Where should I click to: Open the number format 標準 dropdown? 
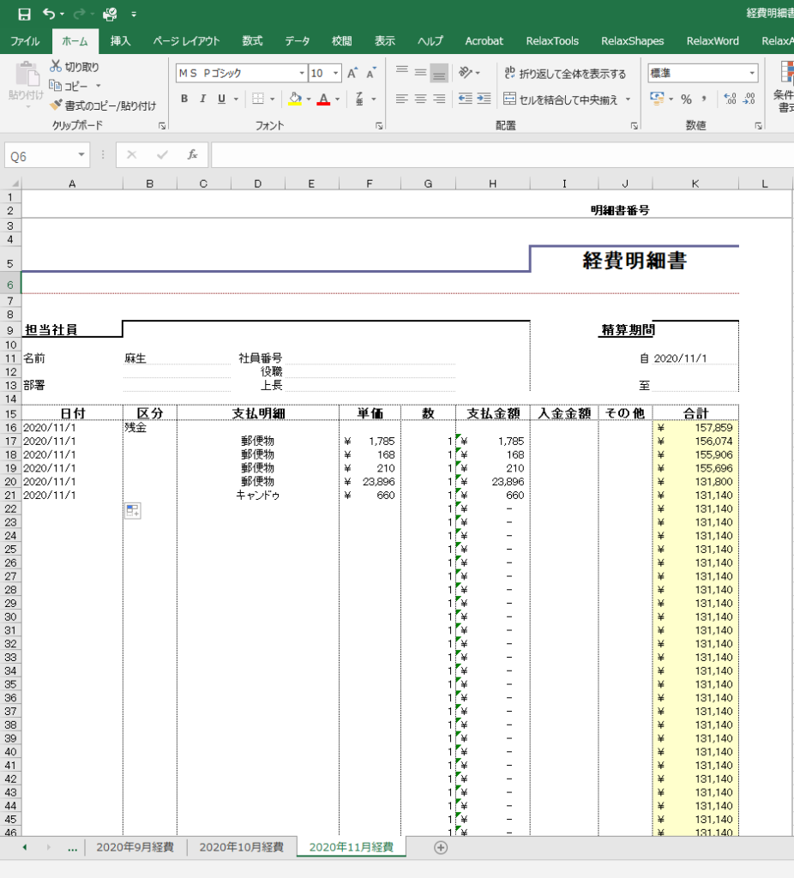tap(752, 74)
